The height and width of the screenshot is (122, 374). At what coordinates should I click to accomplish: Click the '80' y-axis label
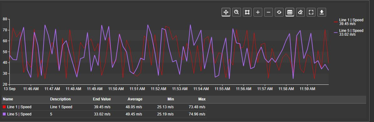(5, 19)
